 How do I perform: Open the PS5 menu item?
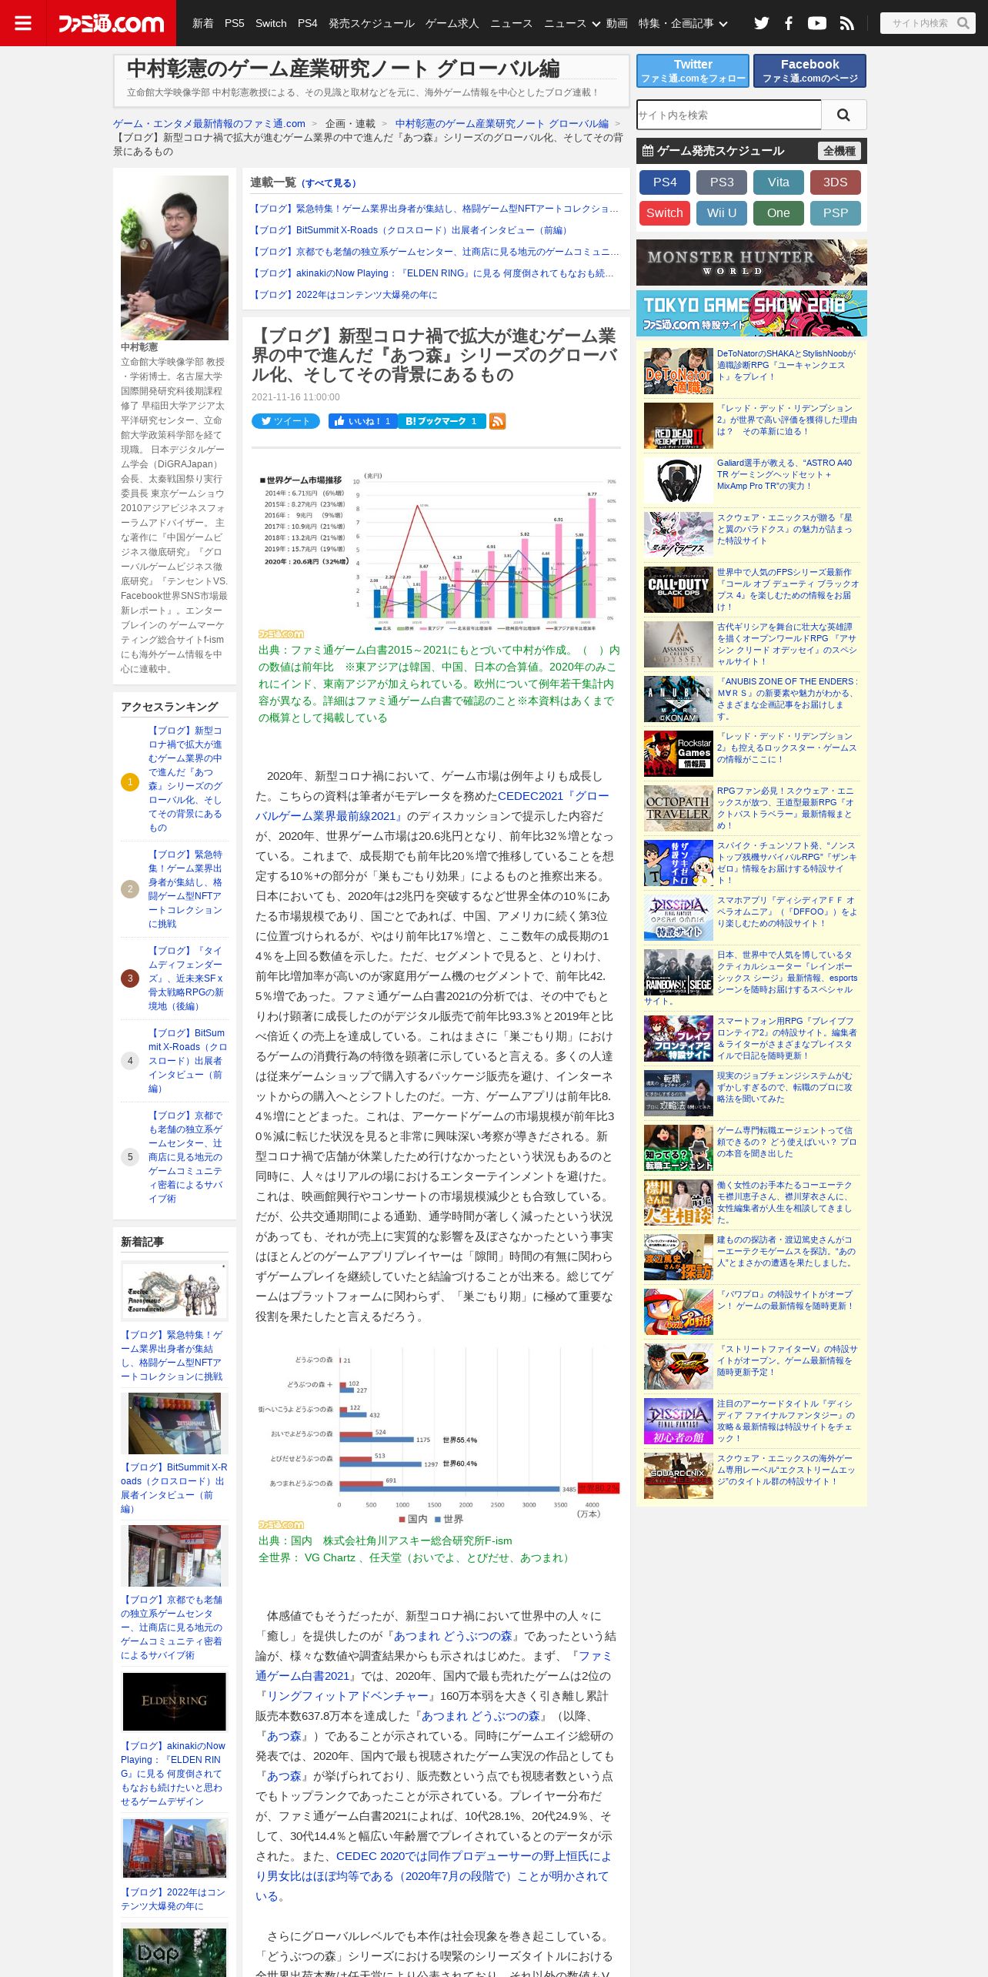[x=235, y=23]
